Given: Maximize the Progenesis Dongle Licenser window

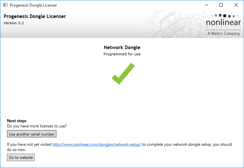Looking at the screenshot, I should coord(221,5).
